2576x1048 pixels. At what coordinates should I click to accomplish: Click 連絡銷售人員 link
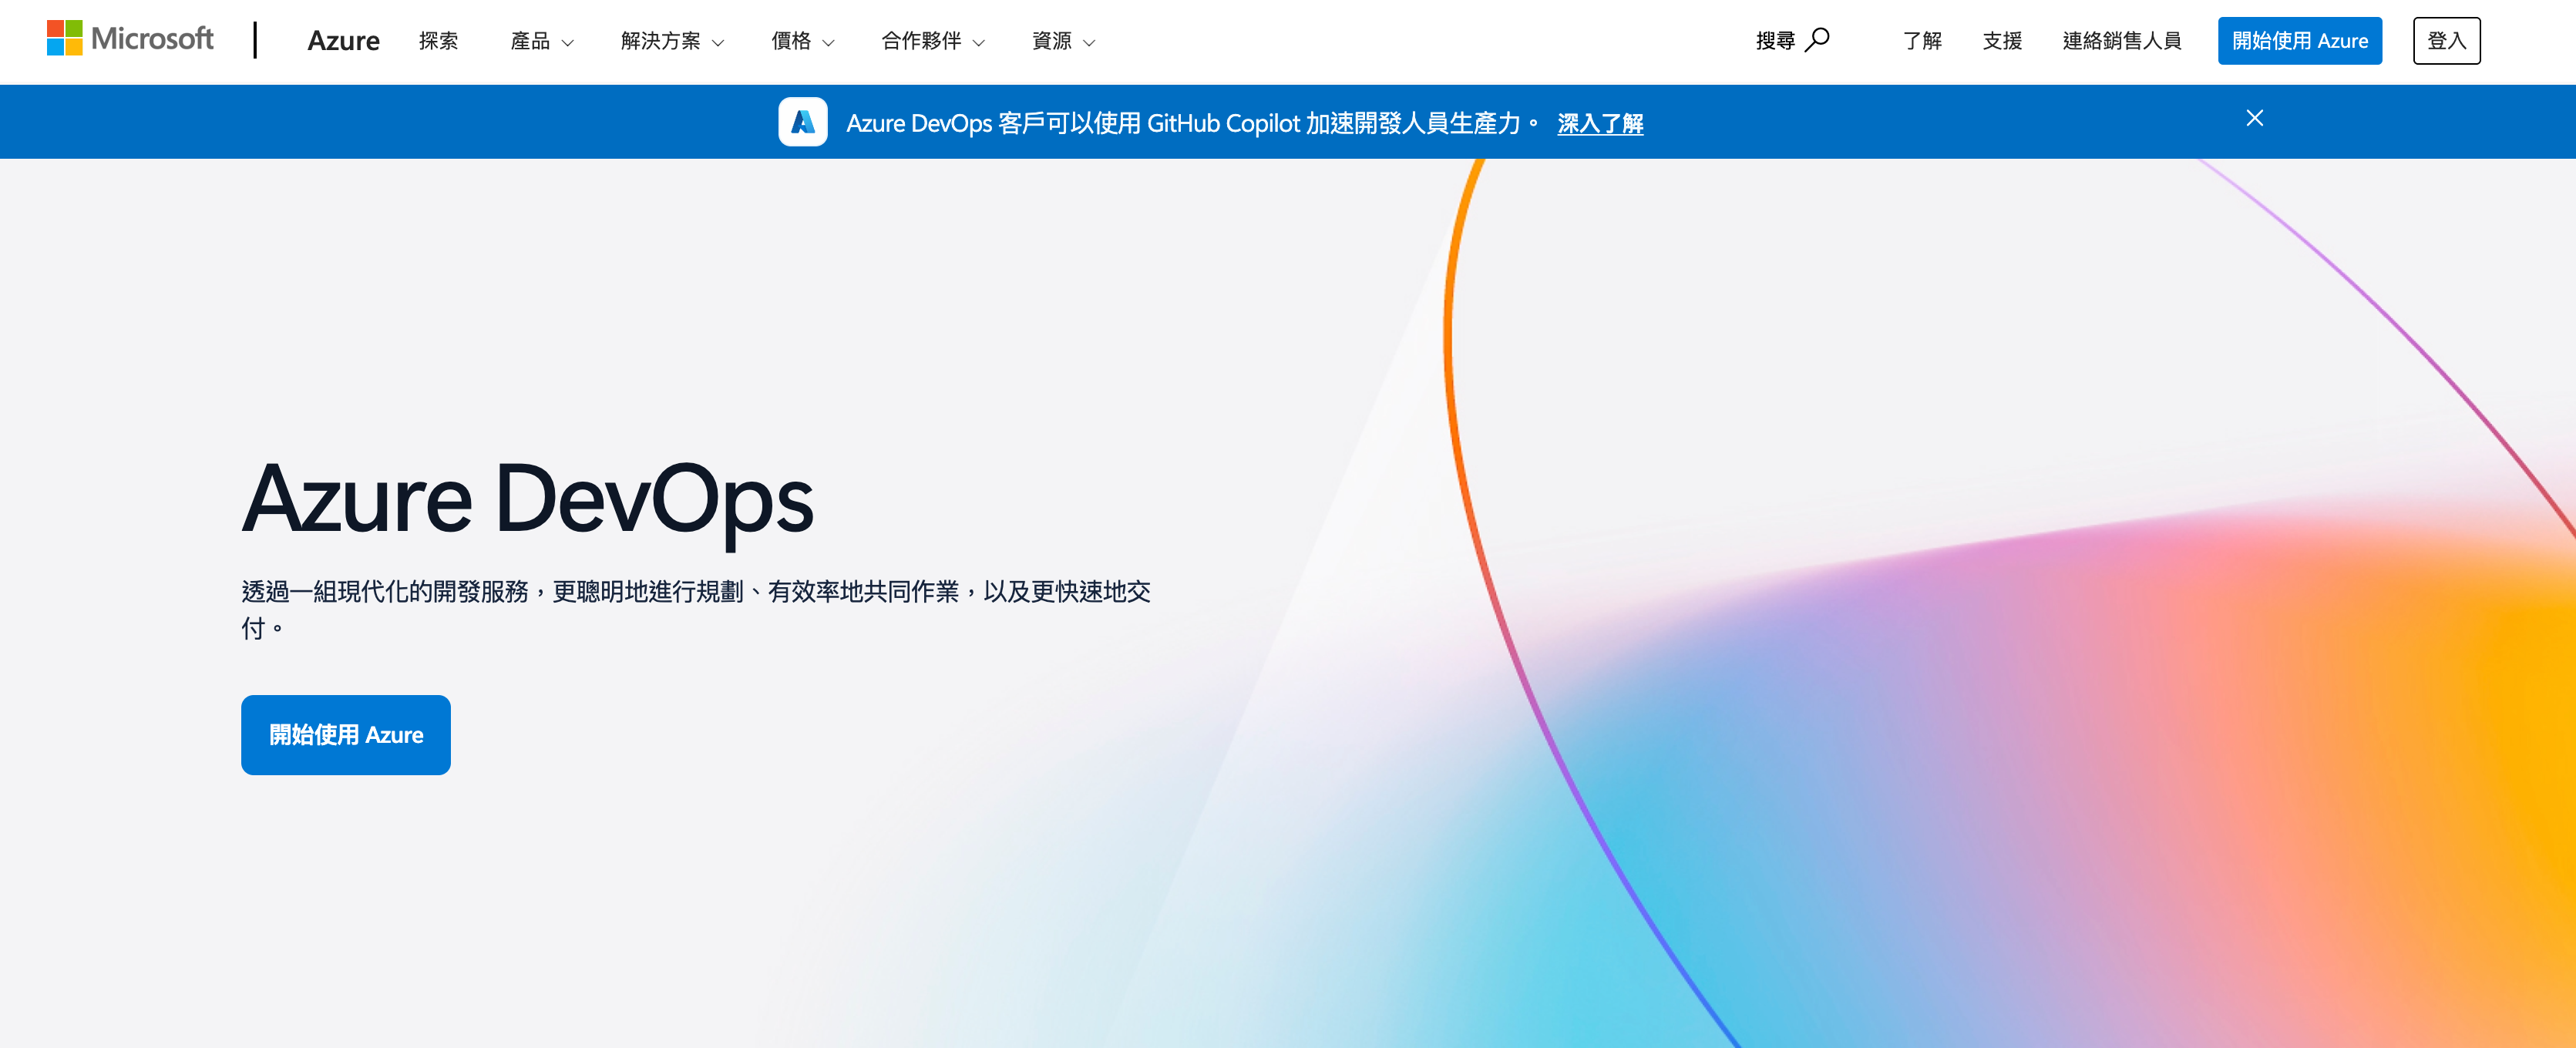(2121, 41)
